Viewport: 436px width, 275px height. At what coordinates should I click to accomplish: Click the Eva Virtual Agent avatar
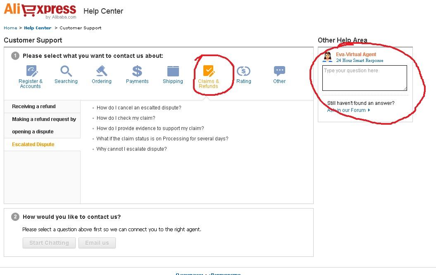click(x=328, y=57)
